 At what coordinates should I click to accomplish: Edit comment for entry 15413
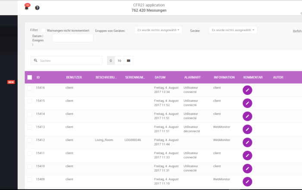click(247, 129)
